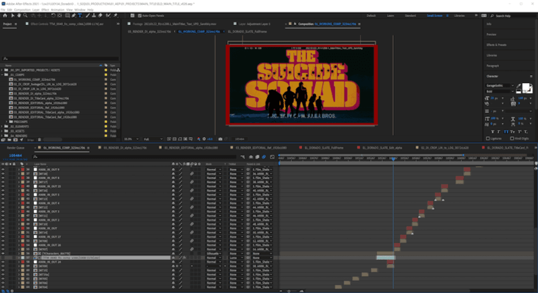Select the Roto Brush tool
538x293 pixels.
109,15
